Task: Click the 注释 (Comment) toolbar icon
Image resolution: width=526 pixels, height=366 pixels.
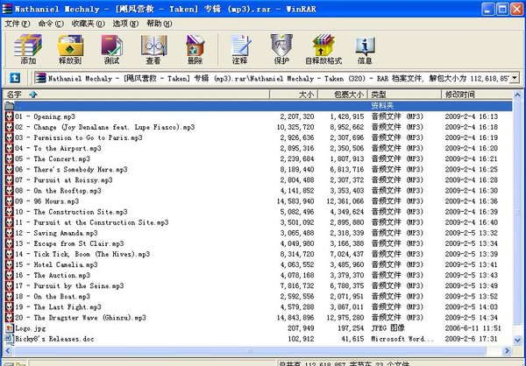Action: (240, 49)
